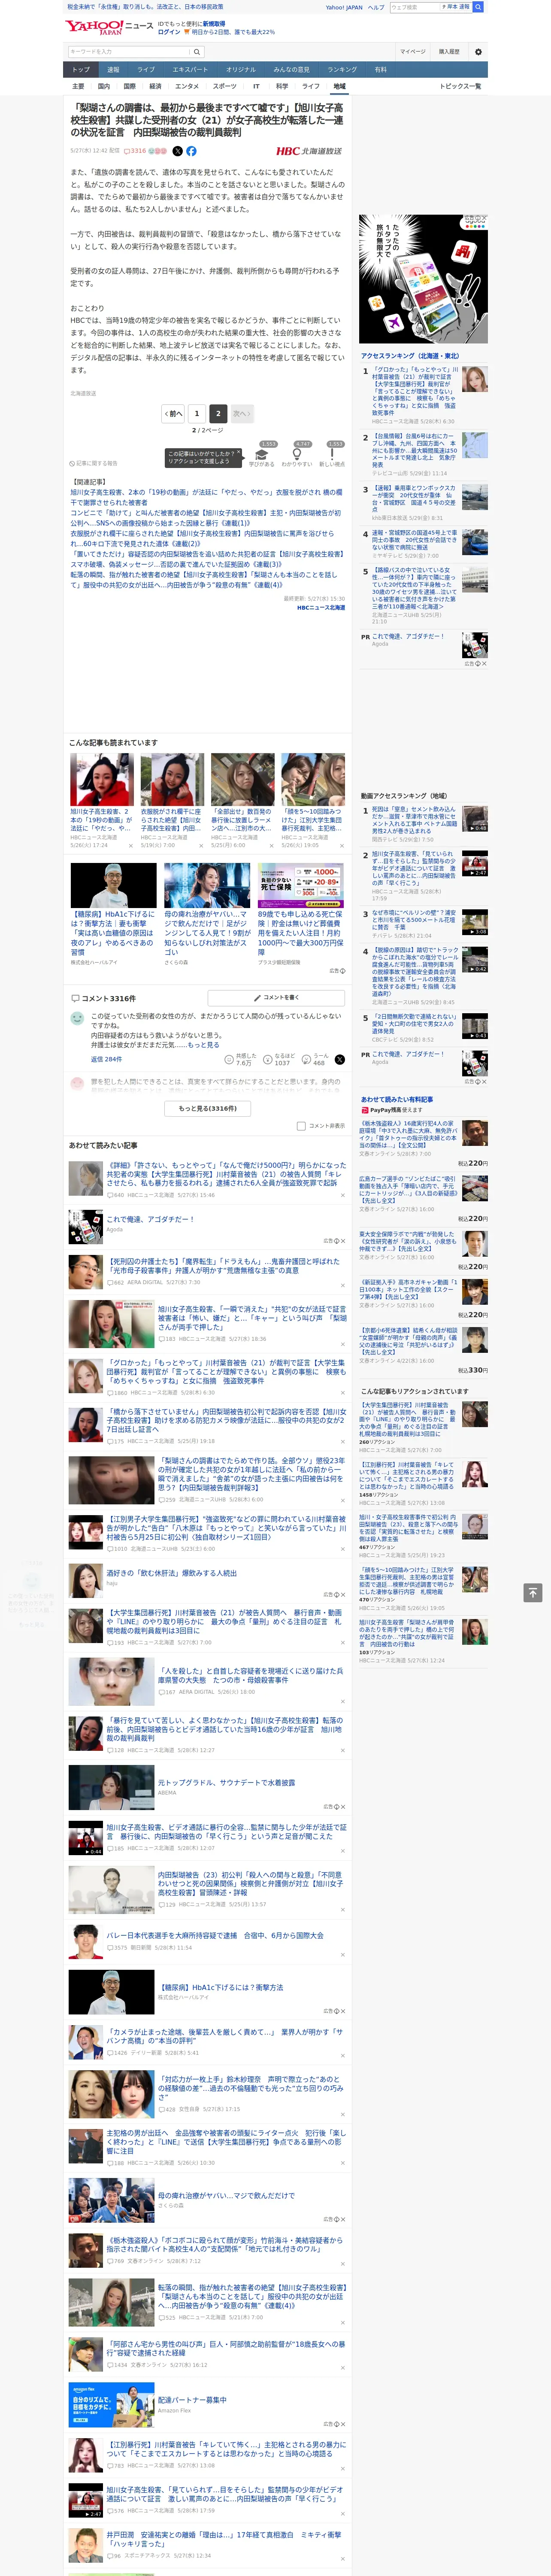Open the みんなの意見 navigation tab
This screenshot has height=2576, width=551.
point(291,70)
